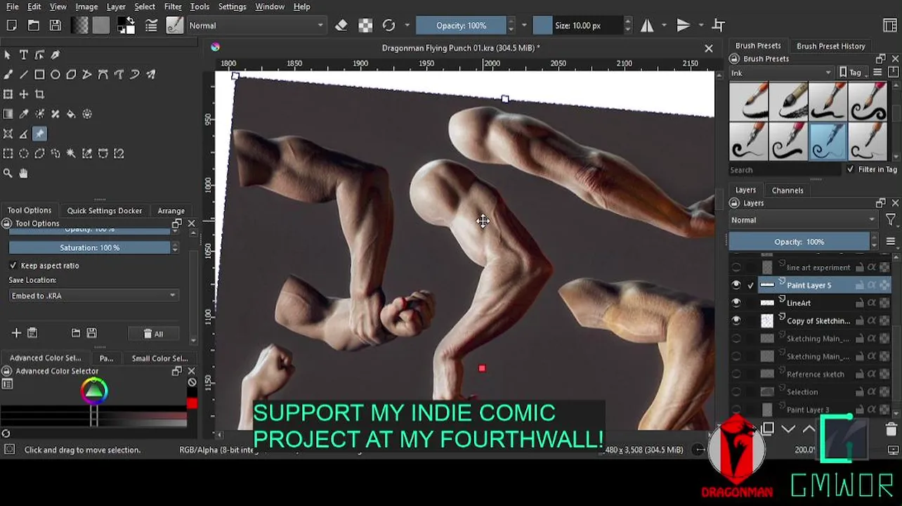Hide the LineArt layer
The image size is (902, 506).
pos(736,303)
